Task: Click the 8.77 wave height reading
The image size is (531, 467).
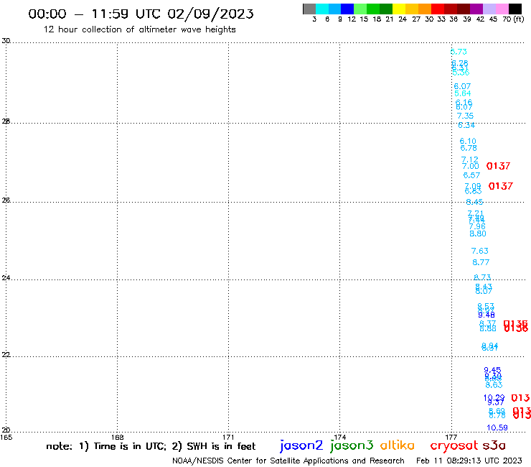Action: pyautogui.click(x=481, y=262)
